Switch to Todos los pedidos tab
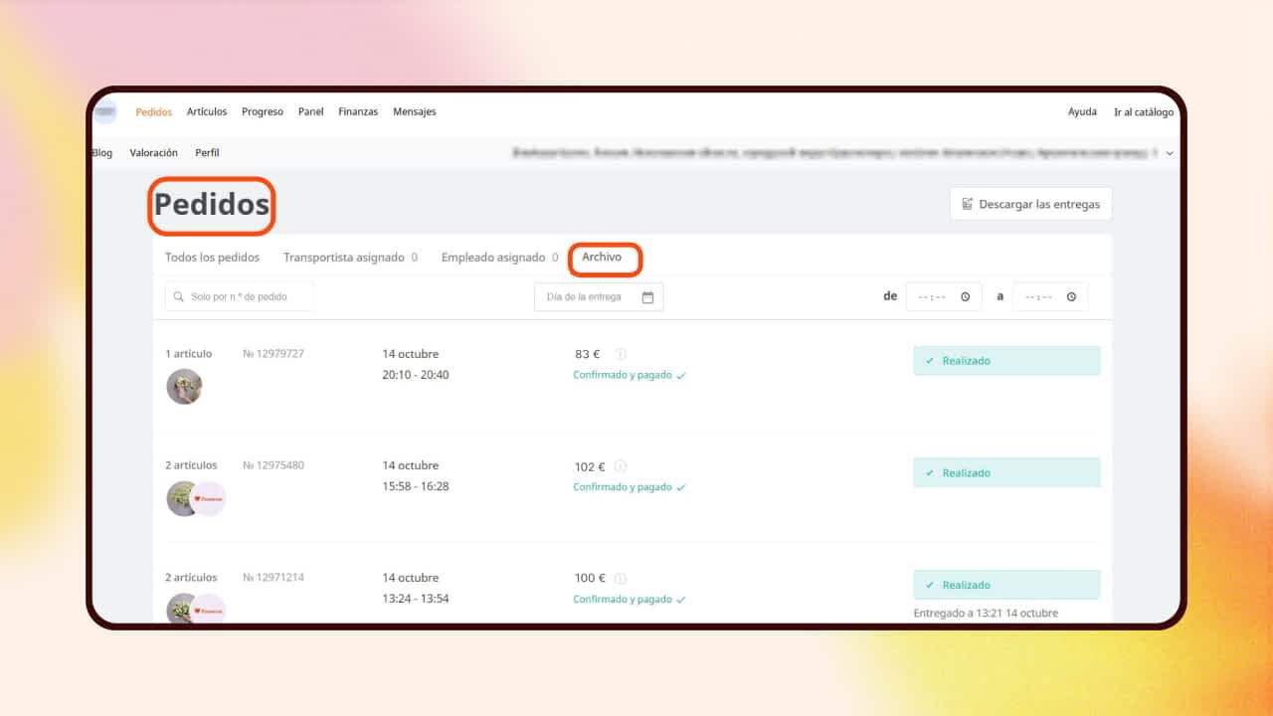This screenshot has height=716, width=1273. [212, 258]
